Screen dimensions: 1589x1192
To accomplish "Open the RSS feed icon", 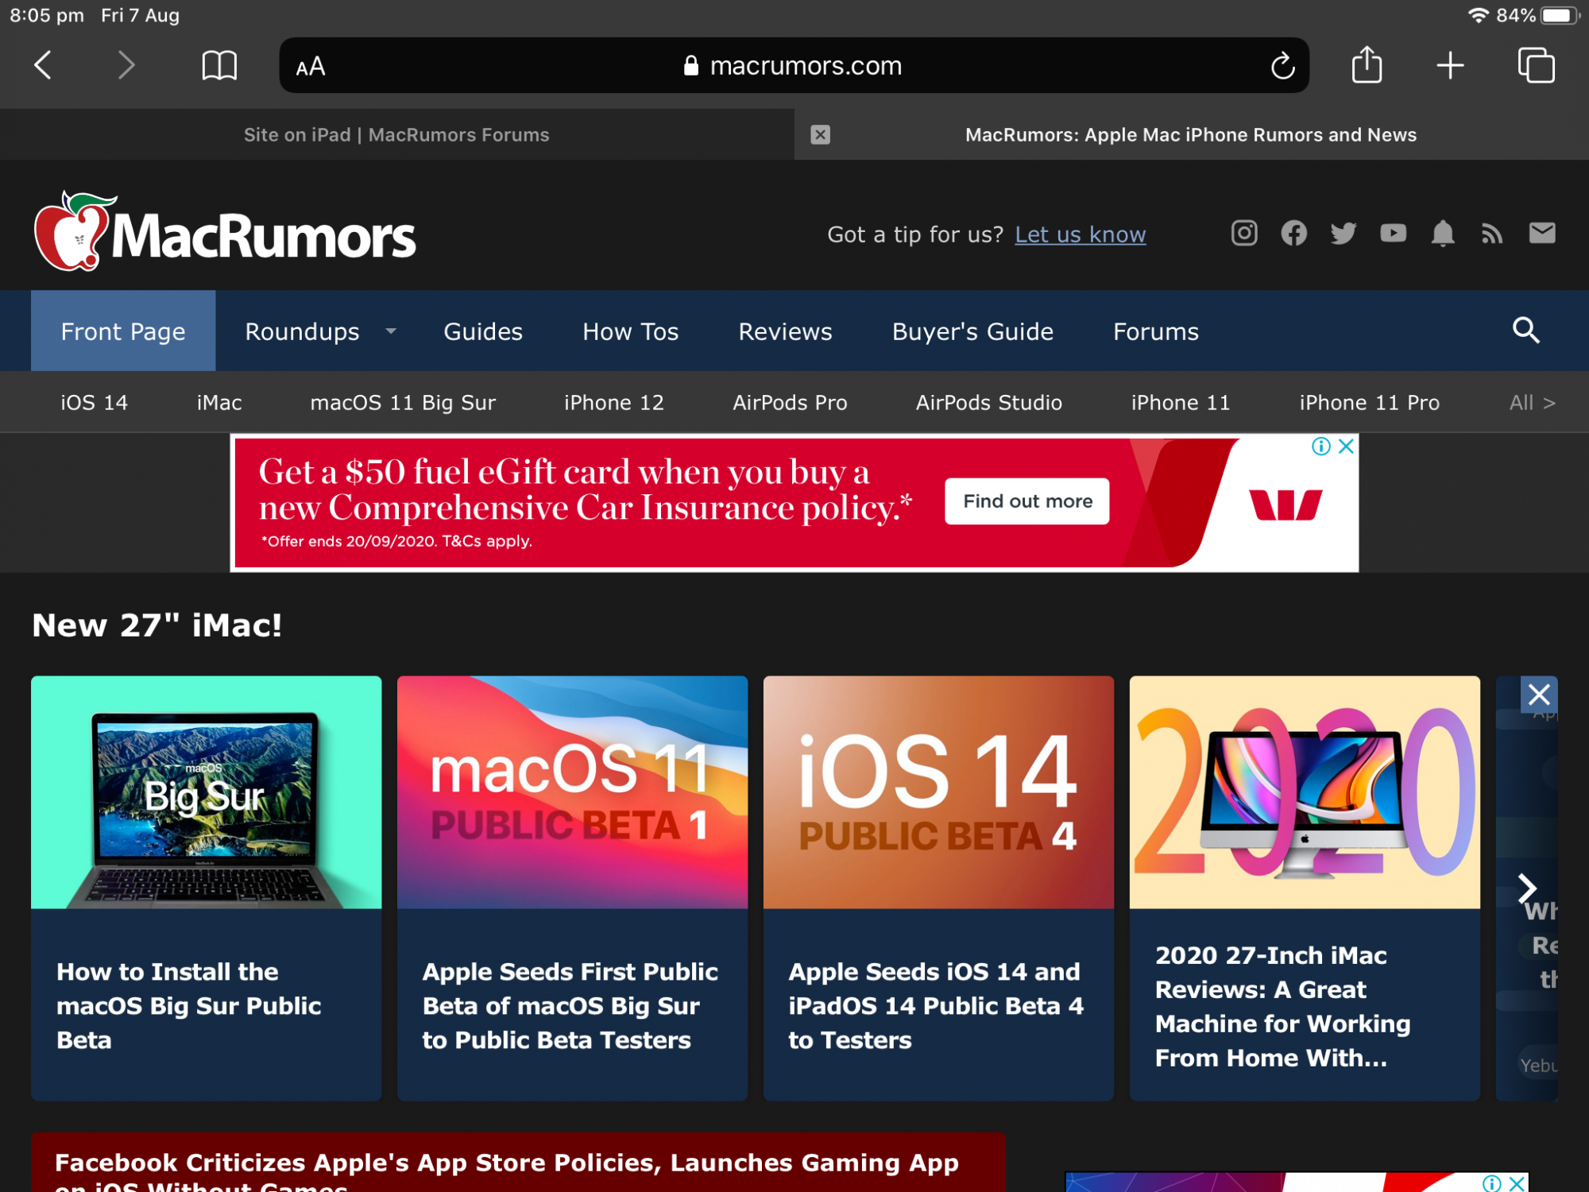I will (1492, 233).
